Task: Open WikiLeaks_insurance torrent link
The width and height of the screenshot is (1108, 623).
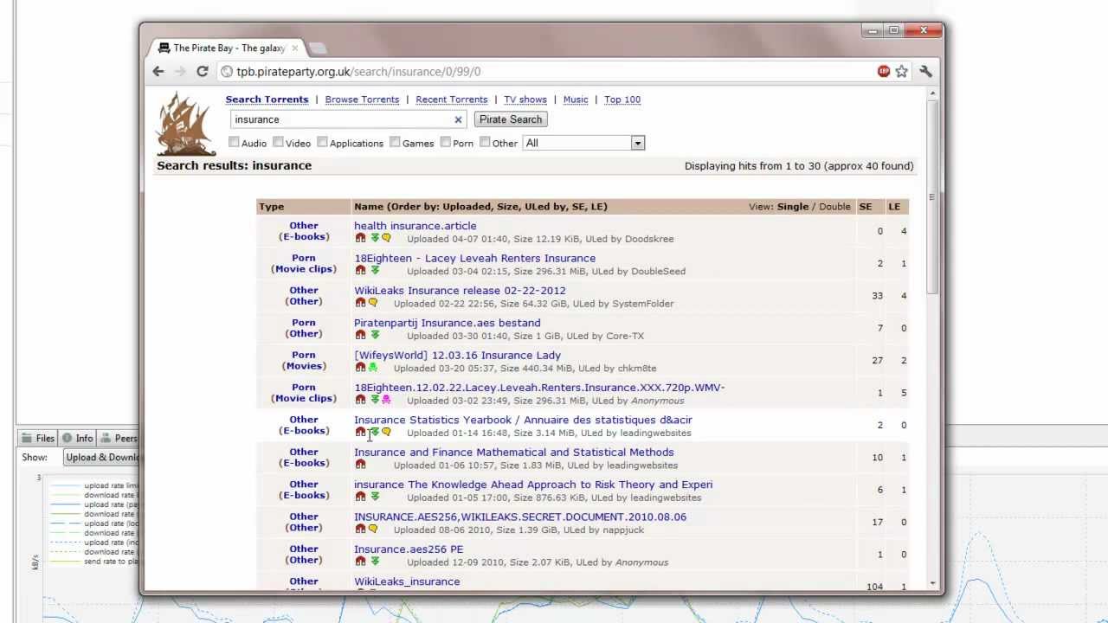Action: 407,581
